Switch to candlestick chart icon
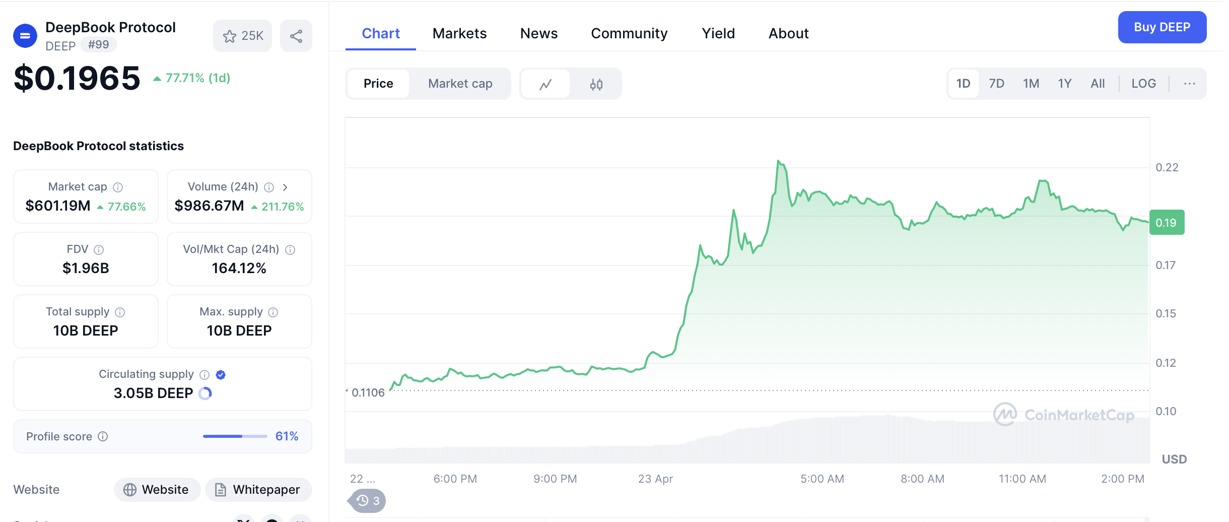 tap(596, 84)
